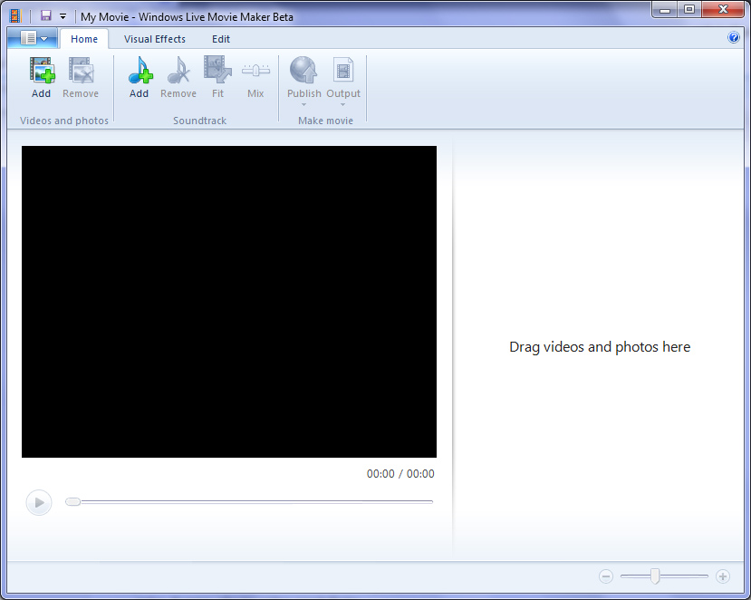Click the Fit soundtrack button
The image size is (751, 600).
217,77
